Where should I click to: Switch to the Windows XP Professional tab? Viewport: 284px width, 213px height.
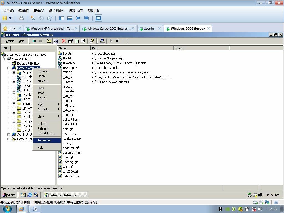(x=52, y=29)
